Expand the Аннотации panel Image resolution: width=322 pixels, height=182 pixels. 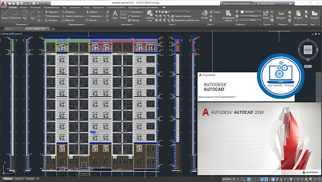[x=127, y=25]
